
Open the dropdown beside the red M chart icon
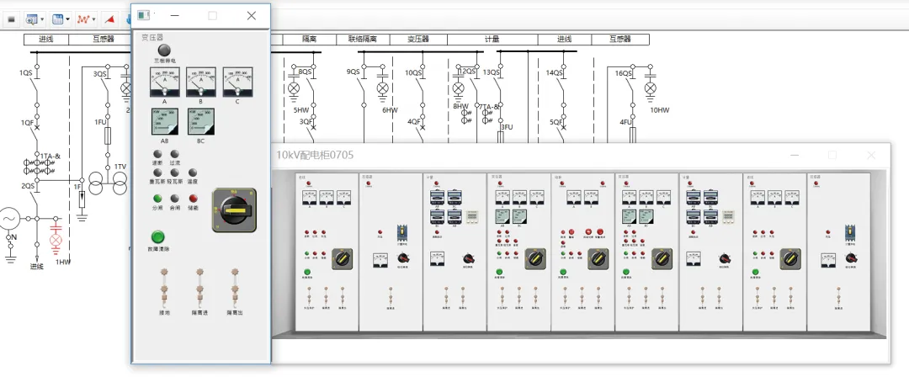(x=94, y=19)
